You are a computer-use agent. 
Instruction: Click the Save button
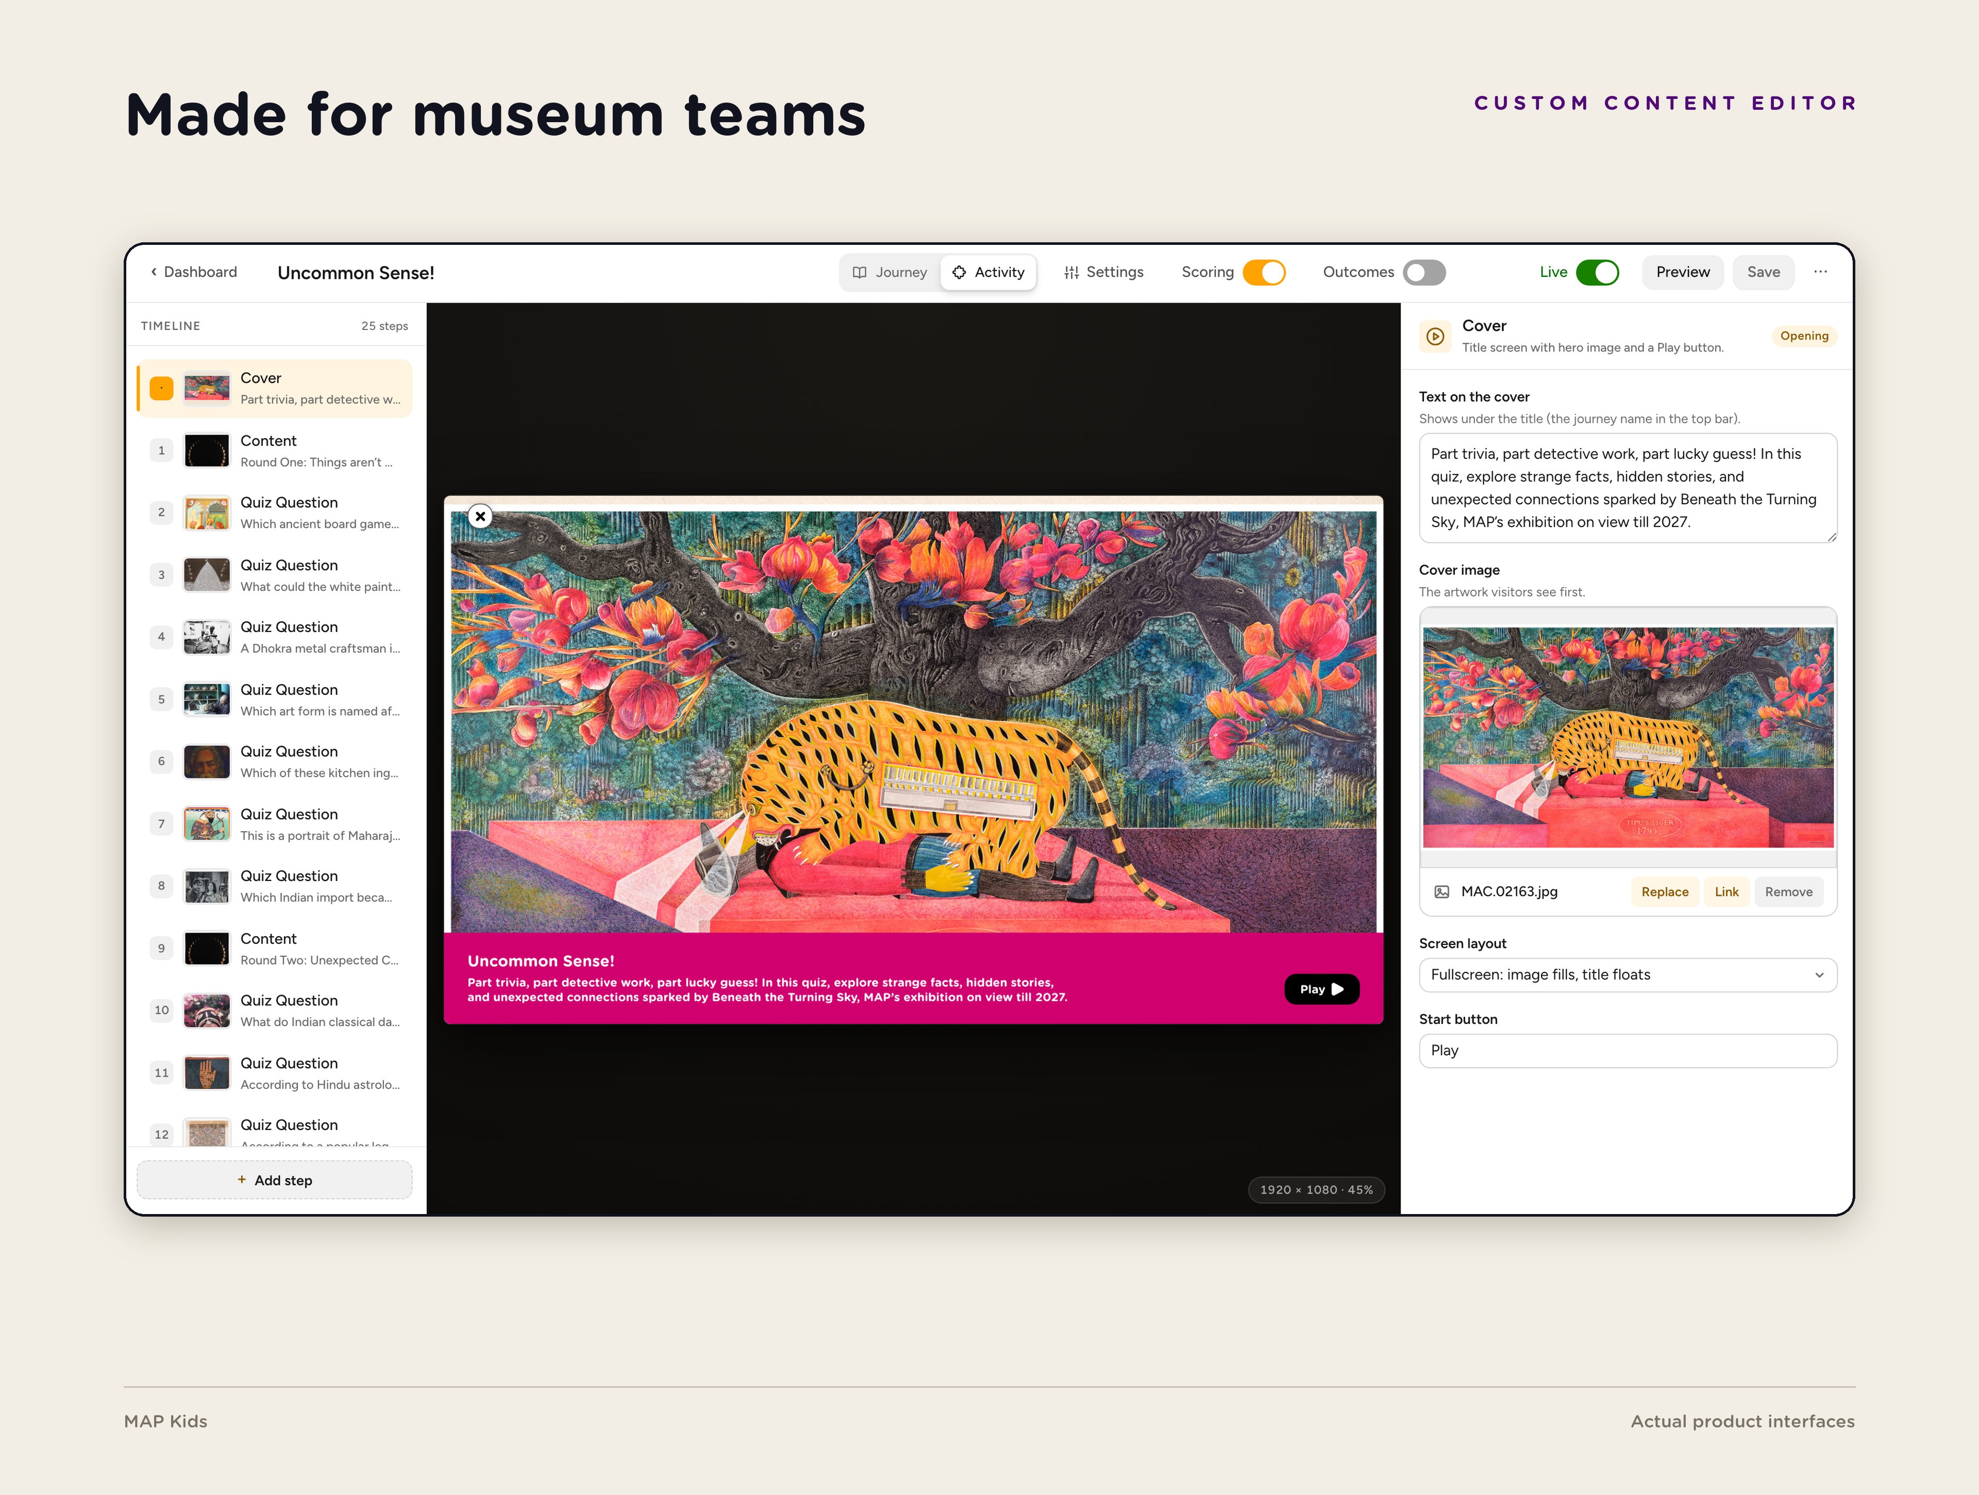click(x=1764, y=272)
